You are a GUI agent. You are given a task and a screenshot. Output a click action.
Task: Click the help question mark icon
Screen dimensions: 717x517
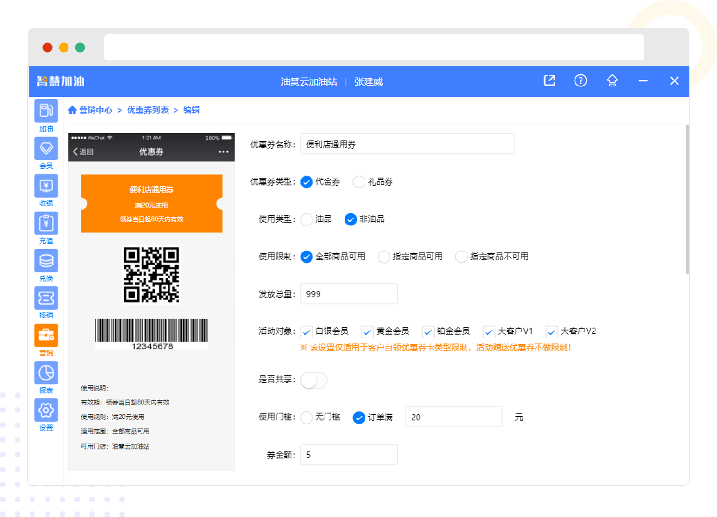(x=581, y=81)
